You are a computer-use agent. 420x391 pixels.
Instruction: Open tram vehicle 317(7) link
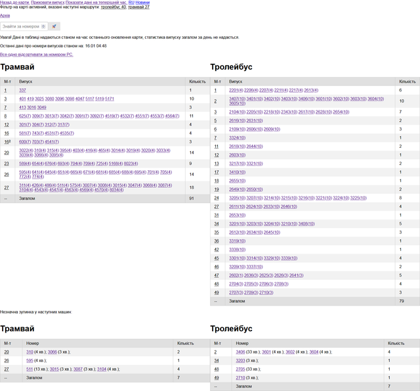coord(64,125)
